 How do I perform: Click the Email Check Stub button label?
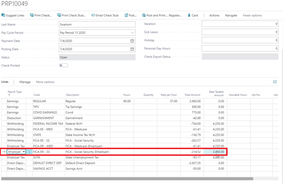point(107,15)
